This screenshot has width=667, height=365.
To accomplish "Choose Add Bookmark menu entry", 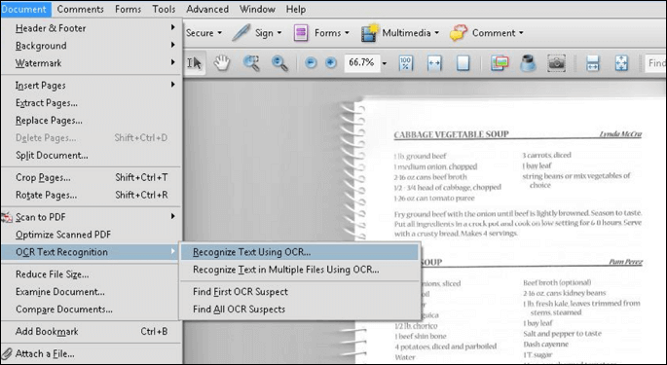I will 92,331.
